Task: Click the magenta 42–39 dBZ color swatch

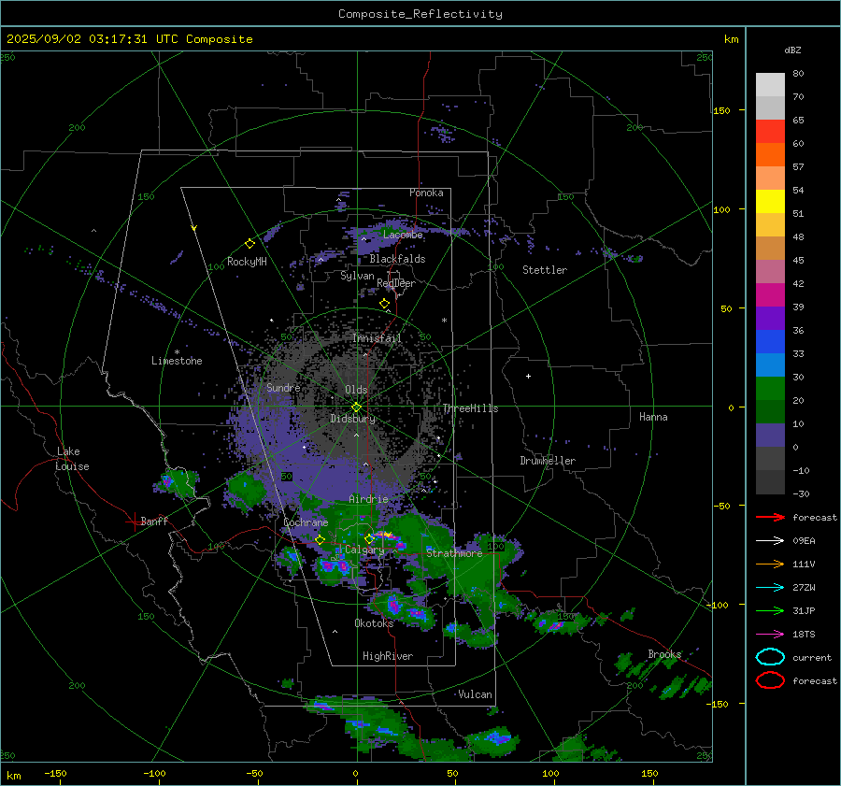Action: (x=770, y=294)
